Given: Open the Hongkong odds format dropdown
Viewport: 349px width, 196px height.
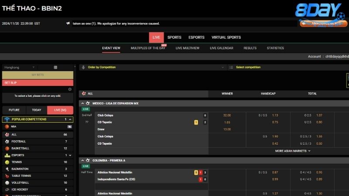Looking at the screenshot, I should [x=20, y=68].
